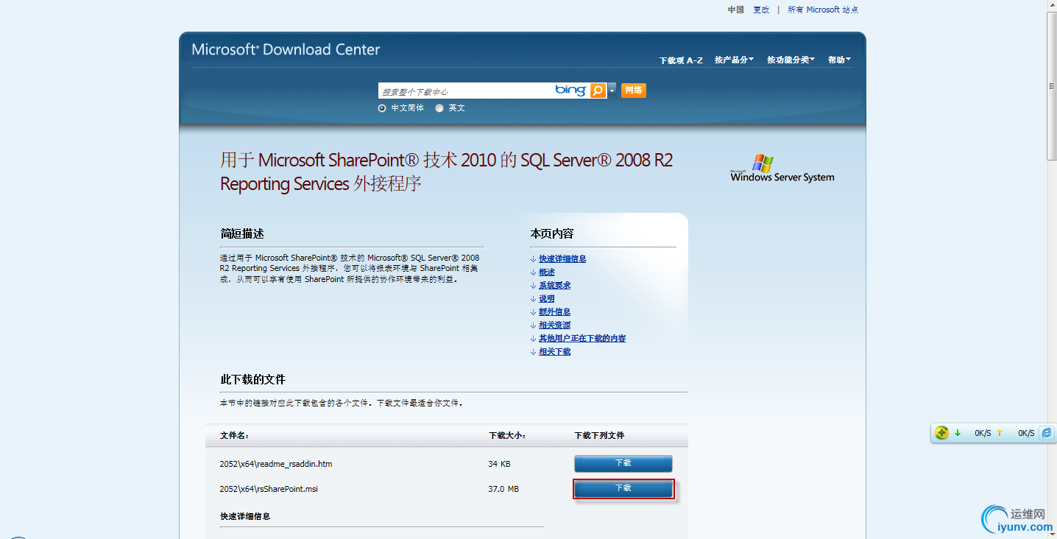Click file name 2052\x64\readme_rsaddin.htm
Image resolution: width=1057 pixels, height=539 pixels.
[x=276, y=464]
